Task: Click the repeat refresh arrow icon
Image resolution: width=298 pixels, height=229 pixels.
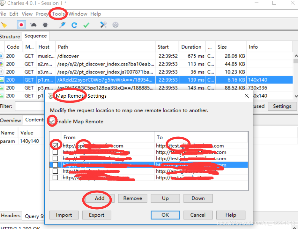Action: [74, 25]
